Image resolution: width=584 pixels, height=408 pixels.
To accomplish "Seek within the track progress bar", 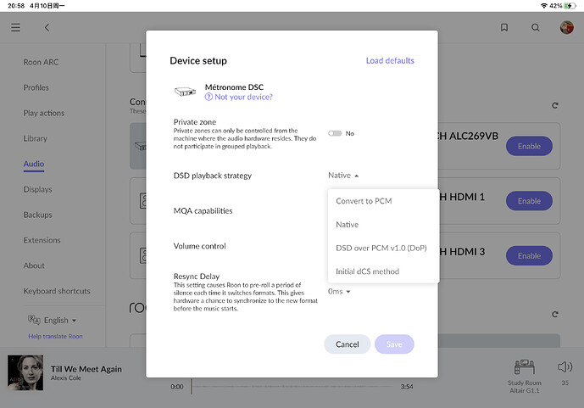I will pos(292,387).
